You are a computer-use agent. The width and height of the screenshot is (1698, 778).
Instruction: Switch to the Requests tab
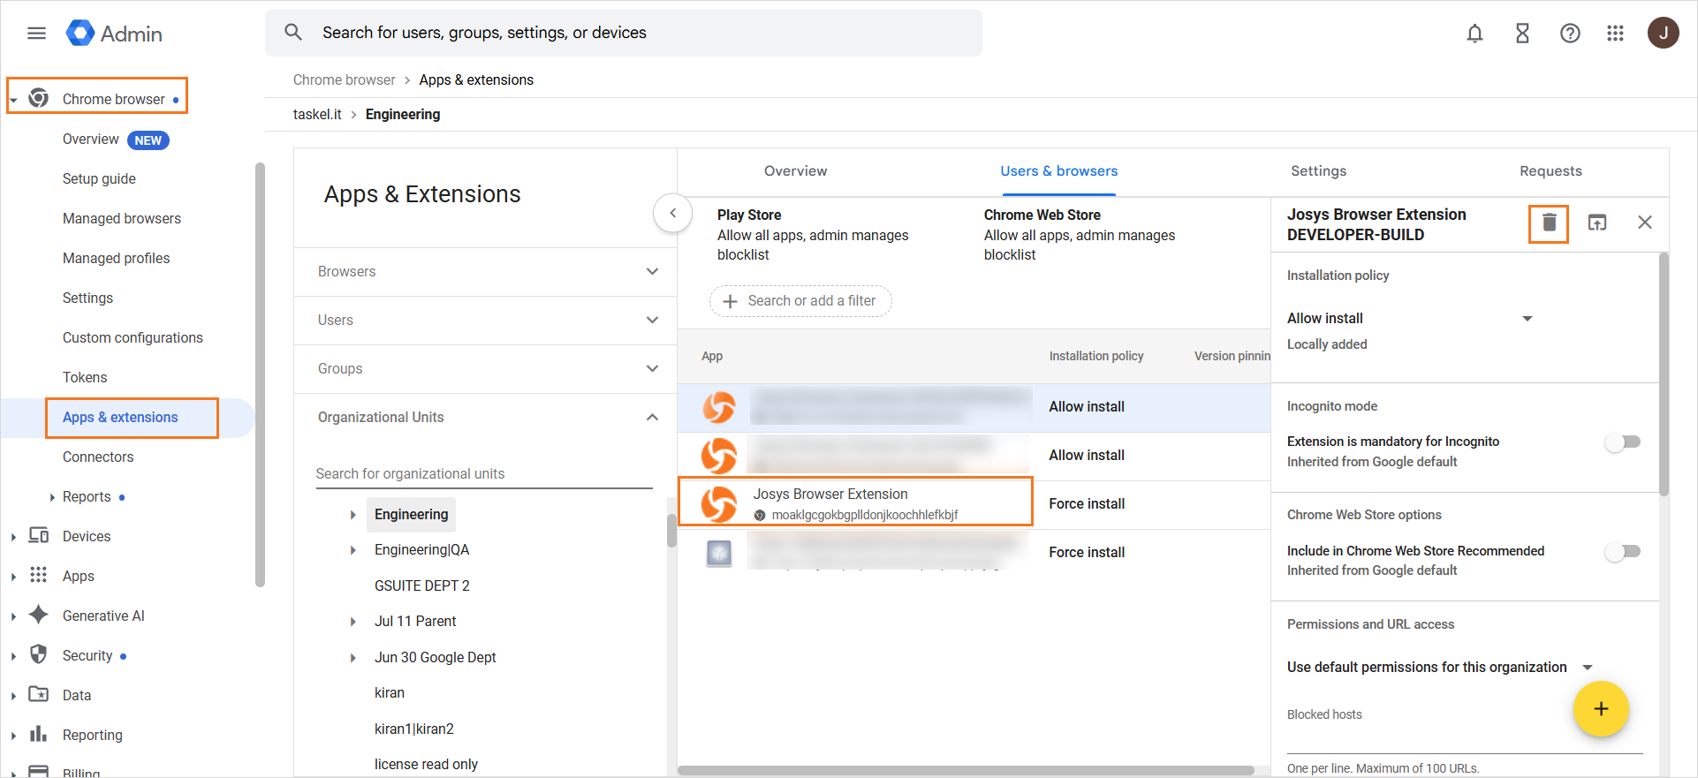[x=1550, y=171]
